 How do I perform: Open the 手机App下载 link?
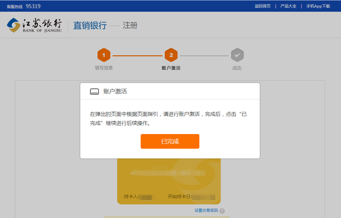(x=318, y=6)
